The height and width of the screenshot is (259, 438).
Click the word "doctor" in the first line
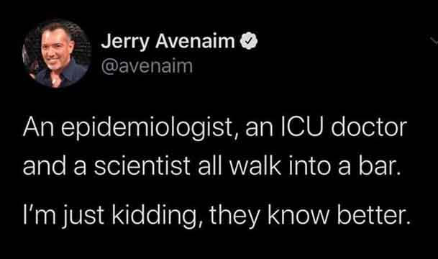pos(368,127)
